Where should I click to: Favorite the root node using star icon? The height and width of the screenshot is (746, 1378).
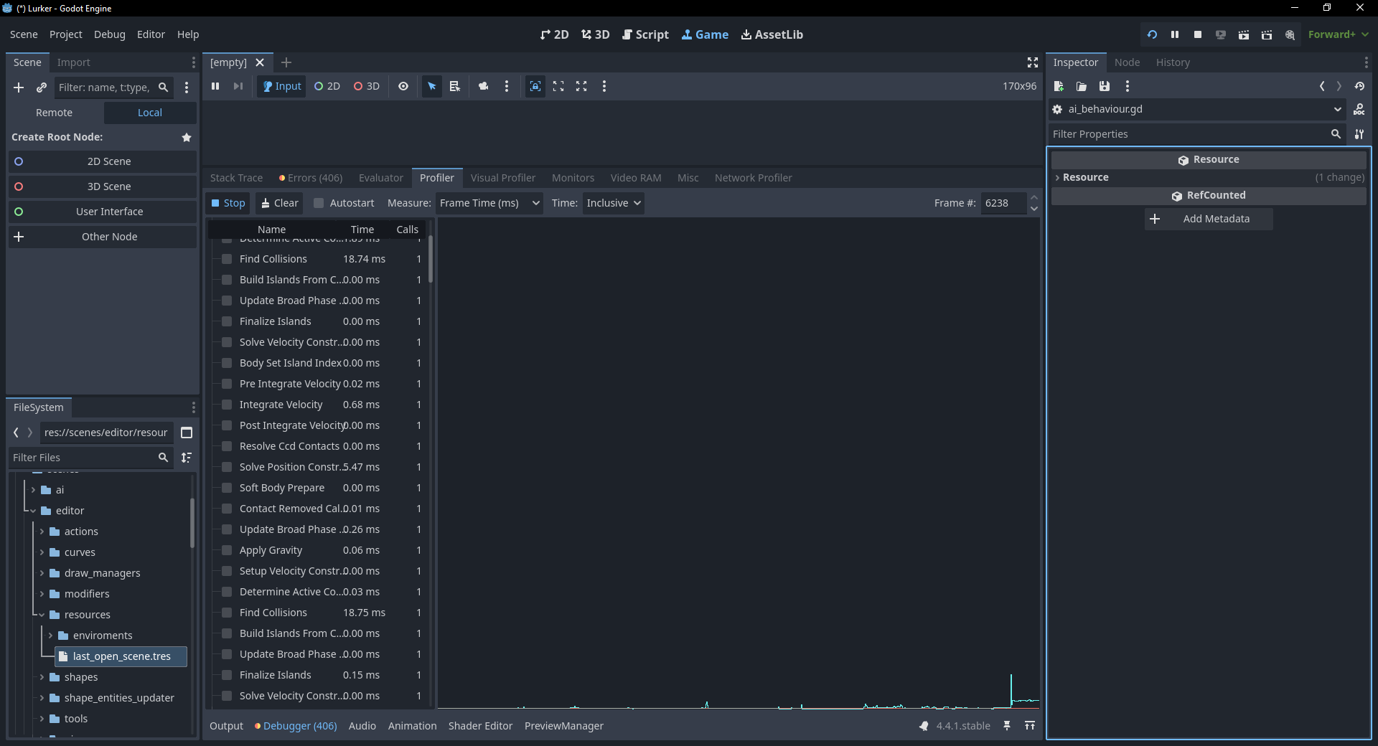pyautogui.click(x=187, y=137)
